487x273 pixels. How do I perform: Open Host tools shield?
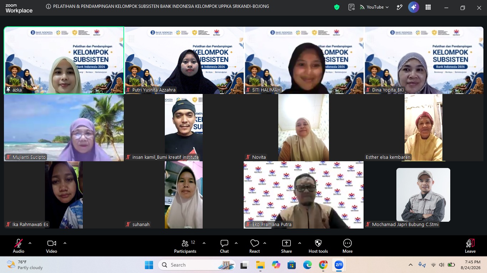[x=318, y=246]
